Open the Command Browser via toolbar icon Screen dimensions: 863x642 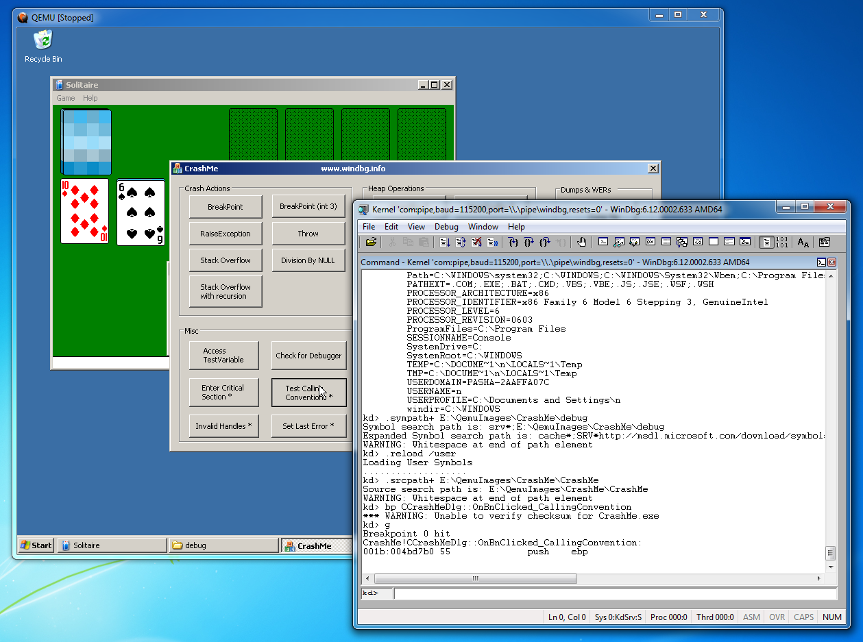click(744, 242)
